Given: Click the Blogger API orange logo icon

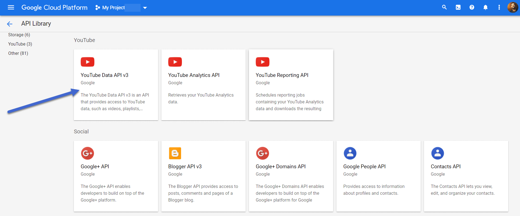Looking at the screenshot, I should 175,153.
